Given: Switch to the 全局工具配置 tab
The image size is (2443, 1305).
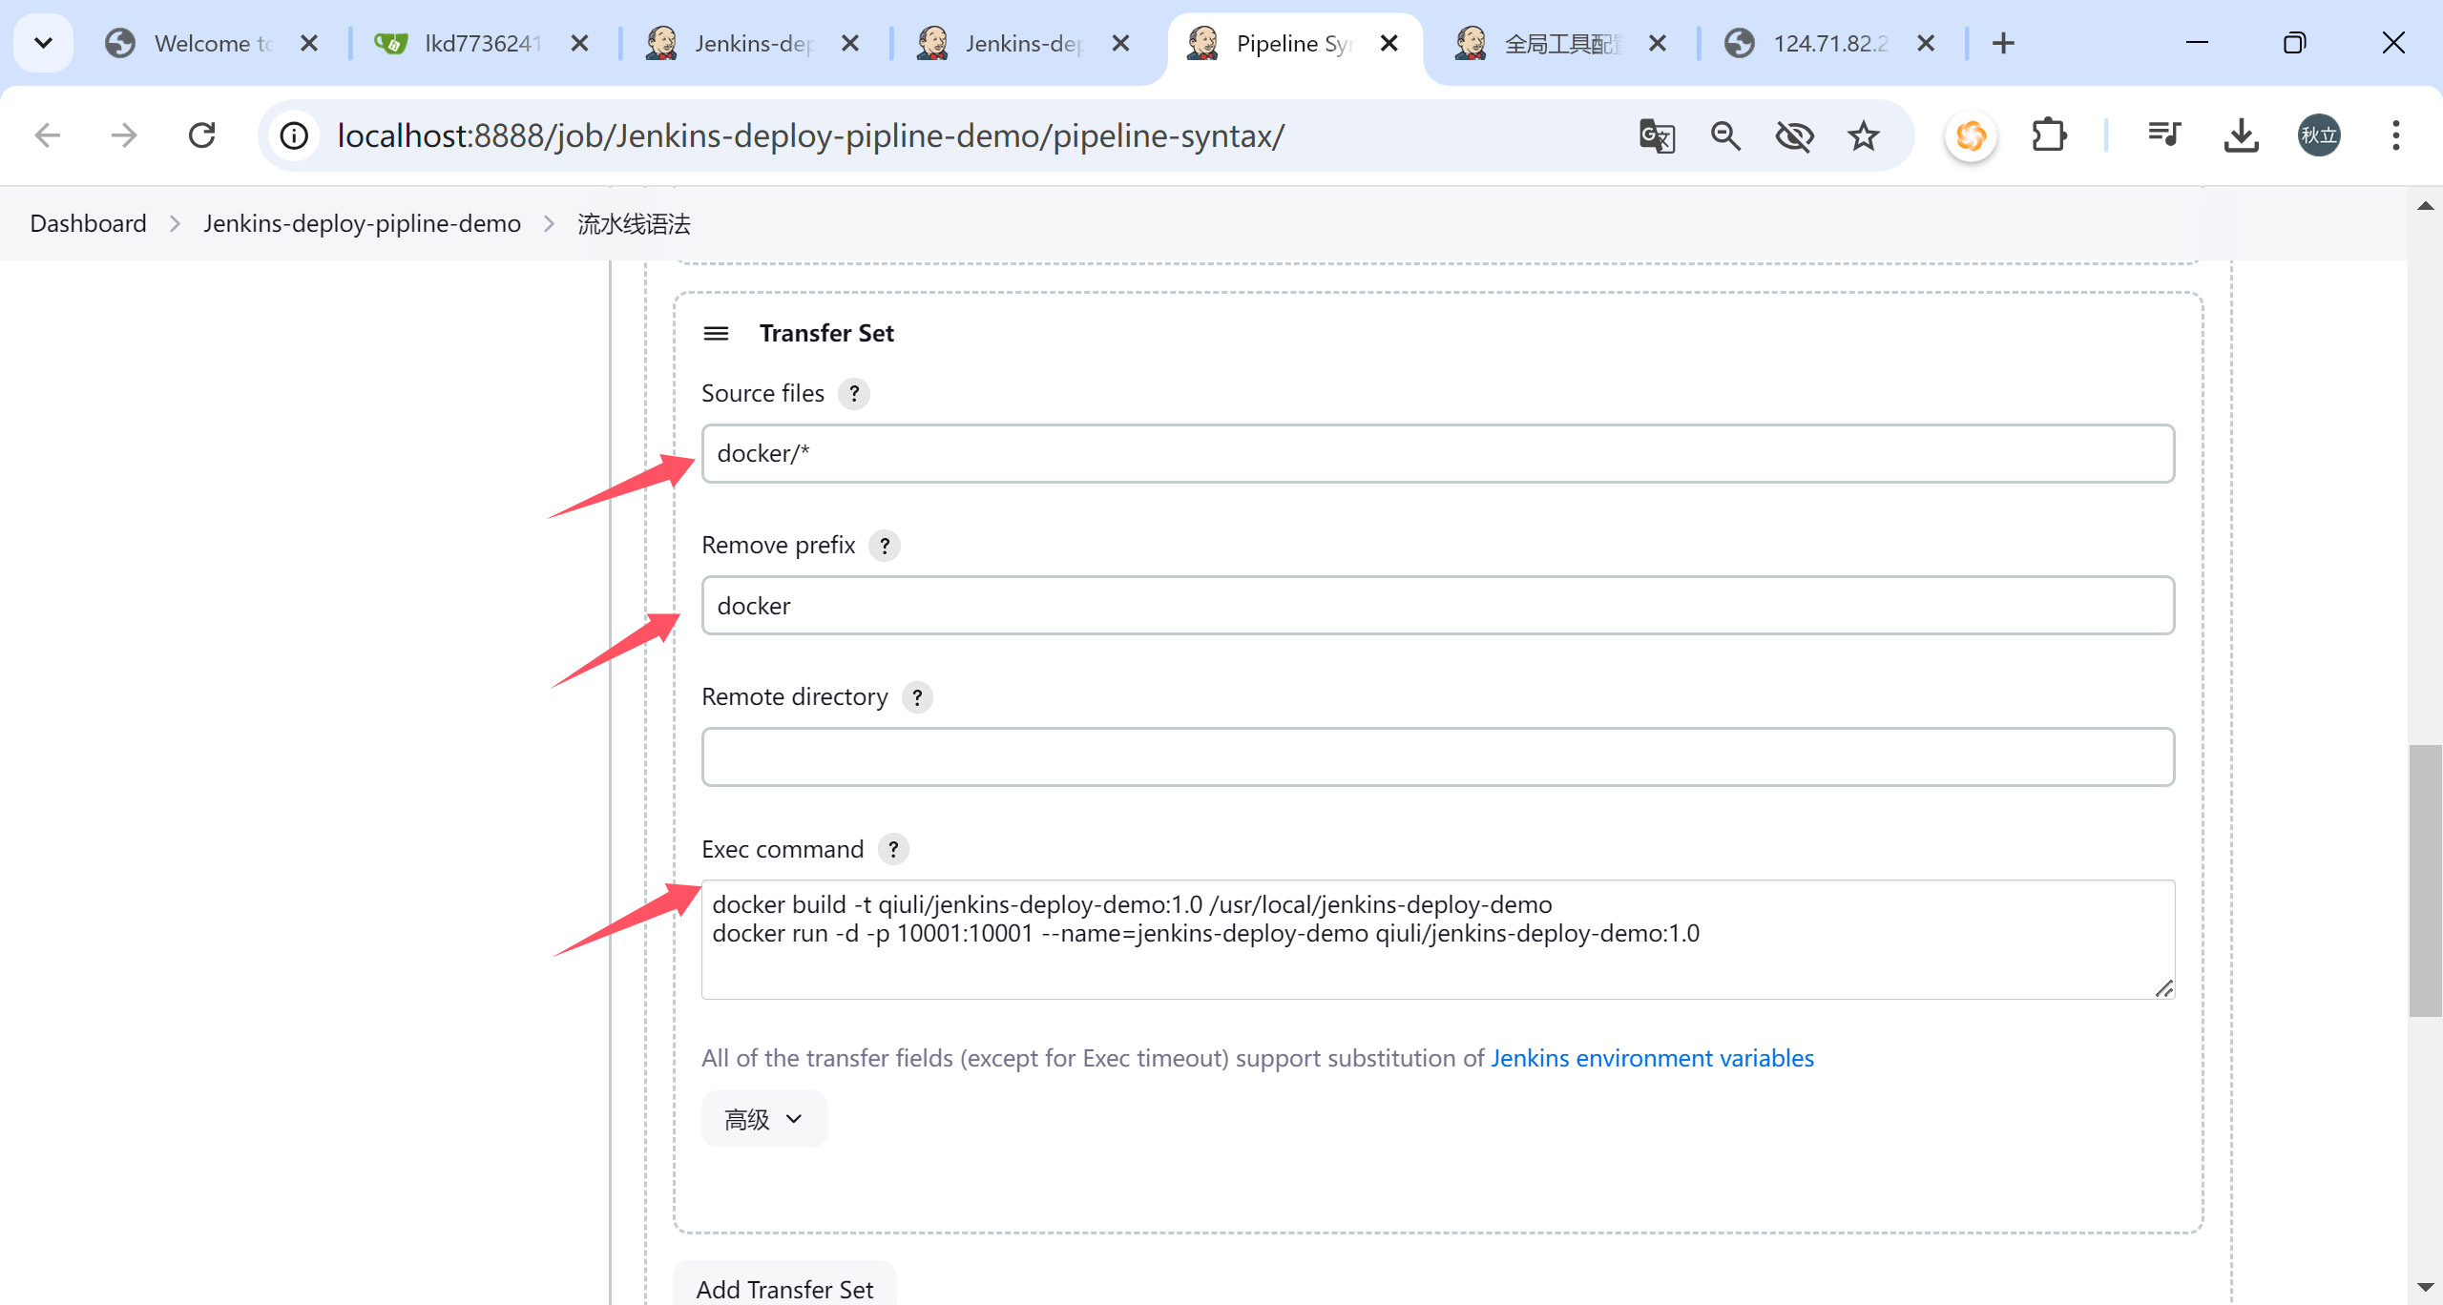Looking at the screenshot, I should 1560,44.
